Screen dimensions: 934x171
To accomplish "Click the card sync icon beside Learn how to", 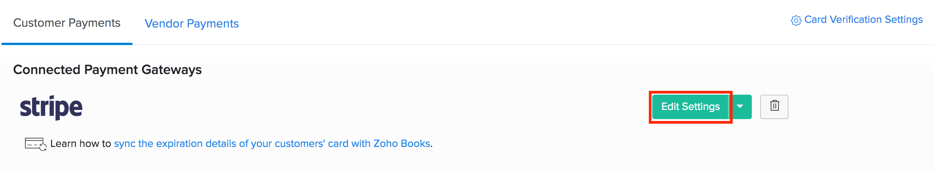I will click(35, 144).
